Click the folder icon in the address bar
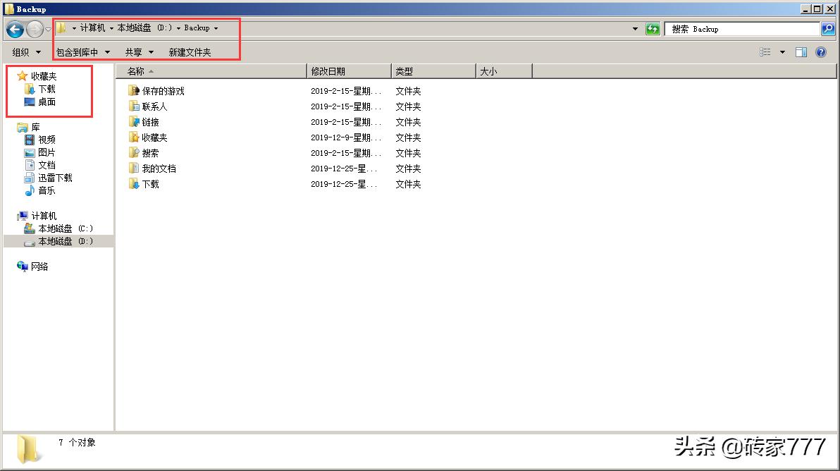The width and height of the screenshot is (840, 471). (62, 28)
